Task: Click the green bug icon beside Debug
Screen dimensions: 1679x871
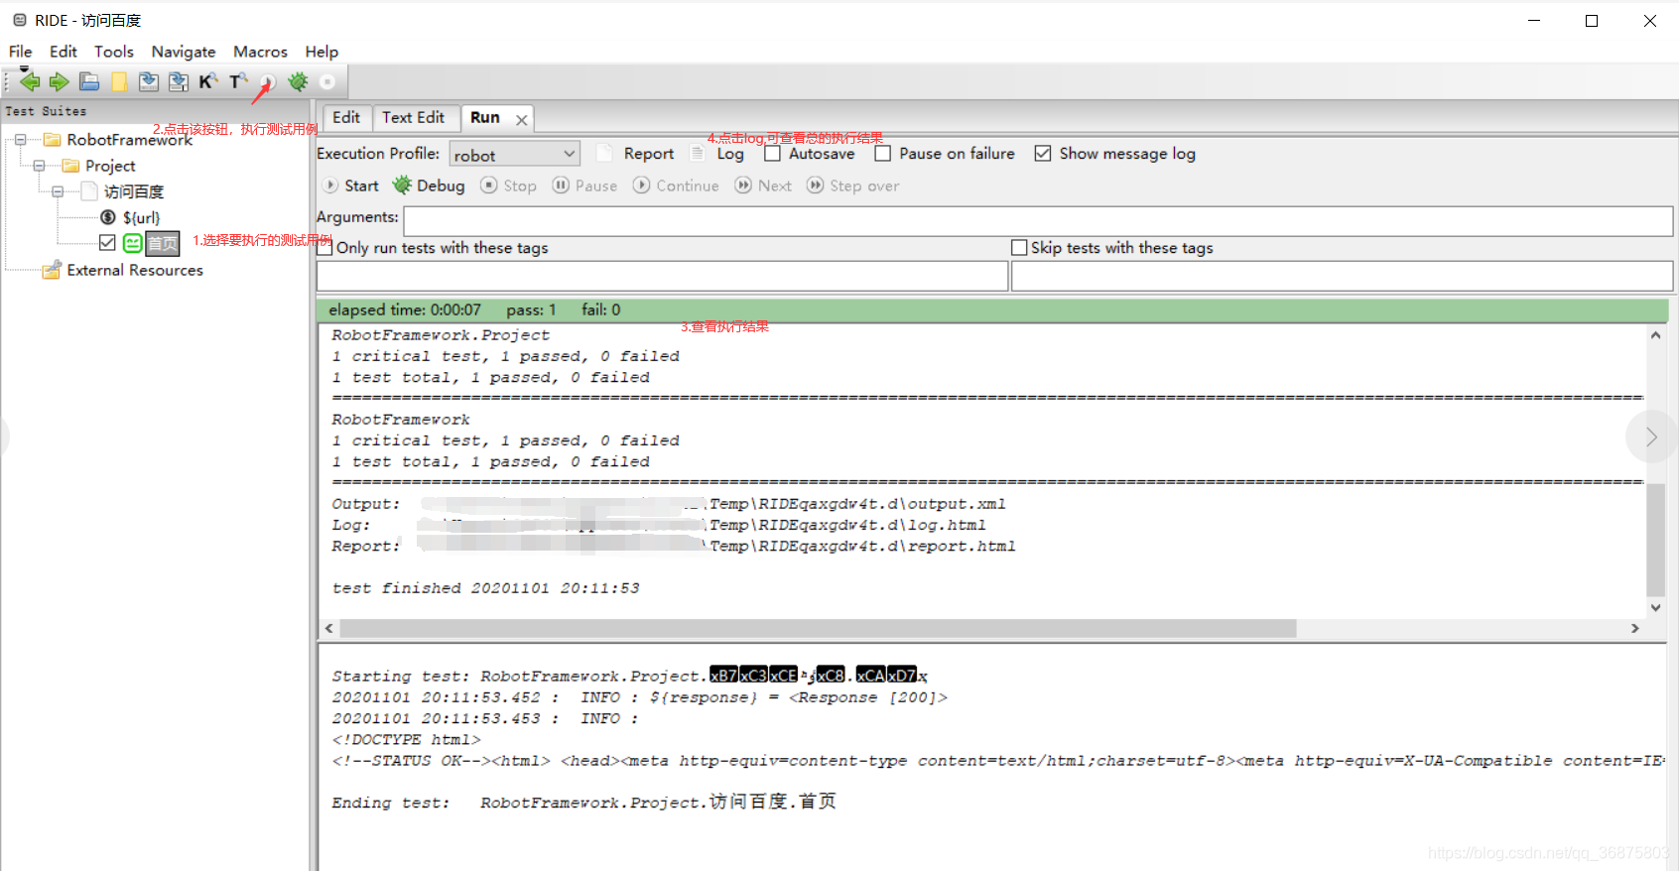Action: point(402,185)
